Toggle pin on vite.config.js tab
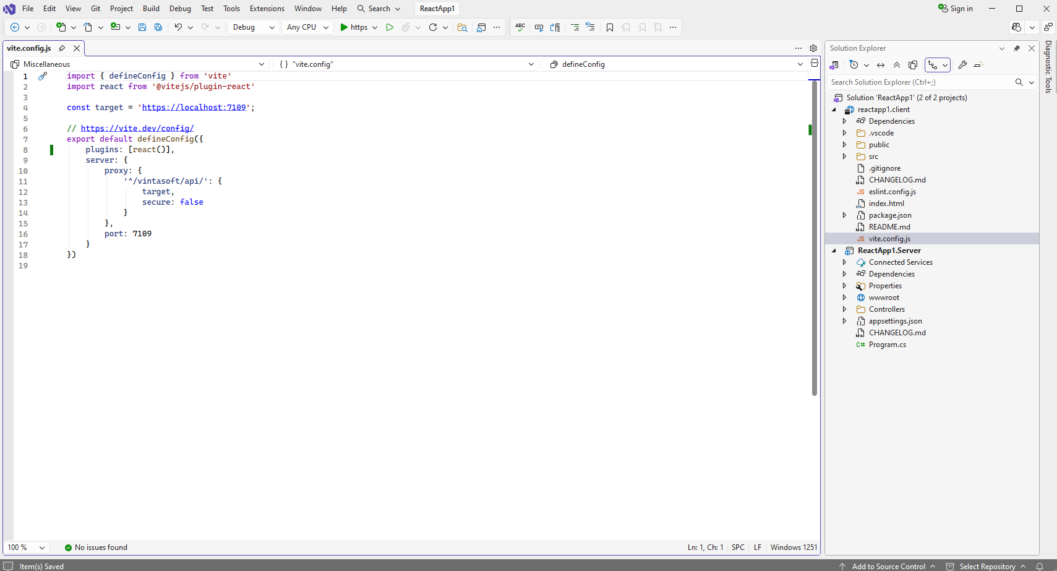1057x571 pixels. 62,48
